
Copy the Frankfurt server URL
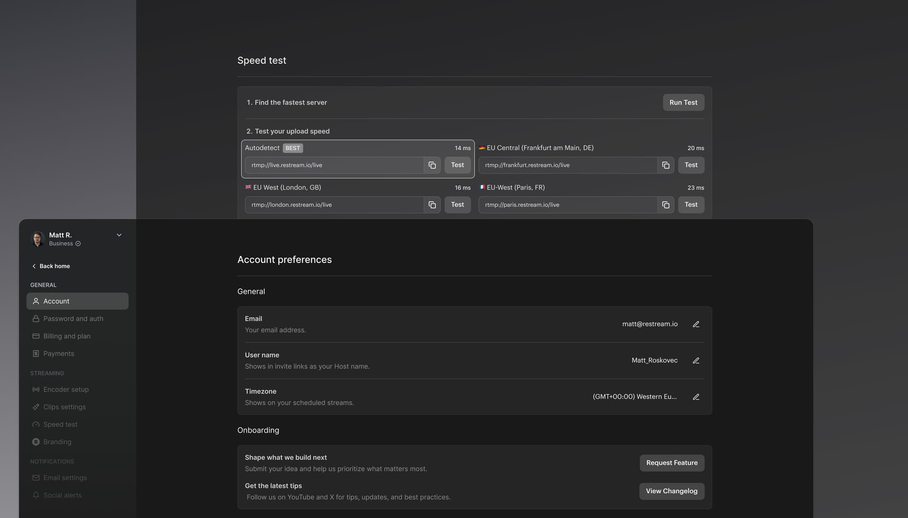(666, 165)
